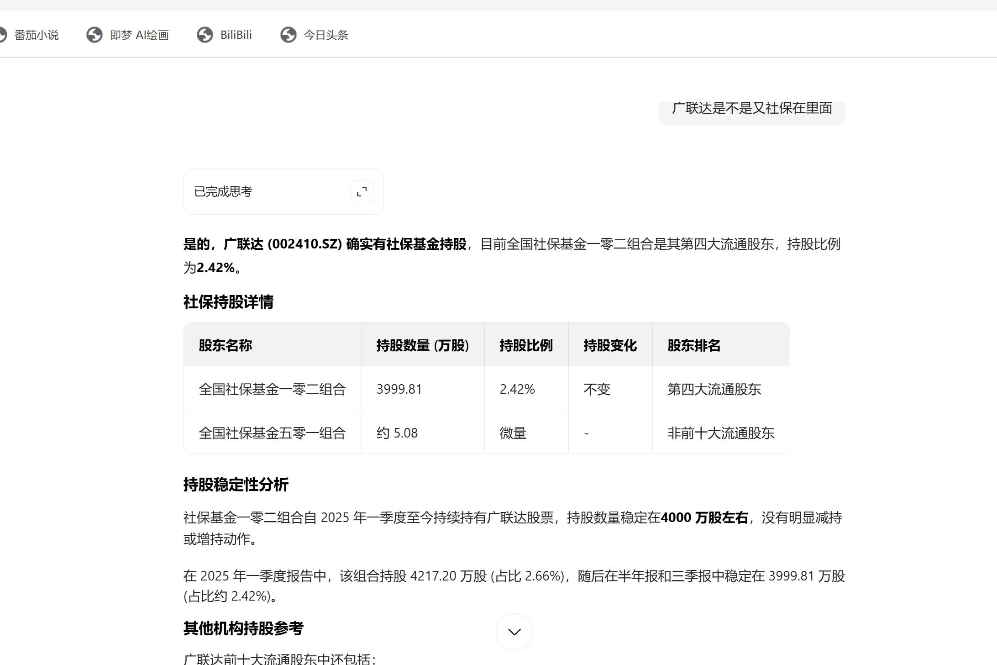This screenshot has height=665, width=997.
Task: Click the globe icon beside 即梦 AI绘画
Action: 94,35
